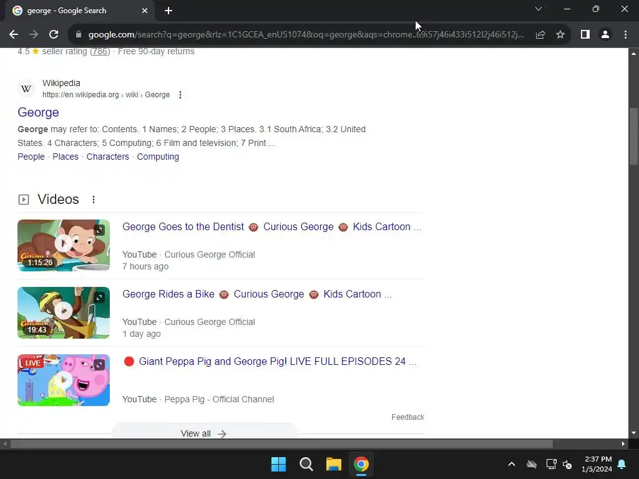Click the vertical scrollbar thumb
The image size is (639, 479).
point(633,136)
